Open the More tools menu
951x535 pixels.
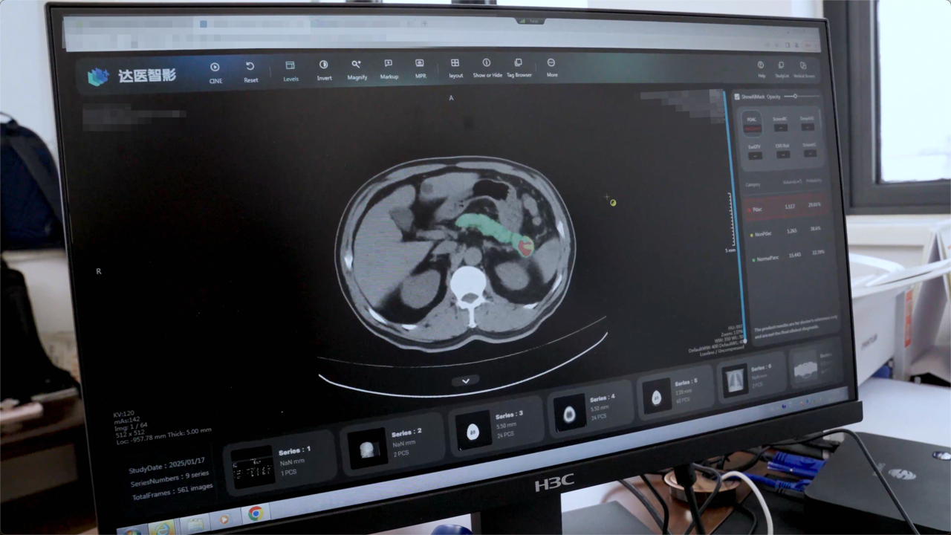(x=551, y=68)
